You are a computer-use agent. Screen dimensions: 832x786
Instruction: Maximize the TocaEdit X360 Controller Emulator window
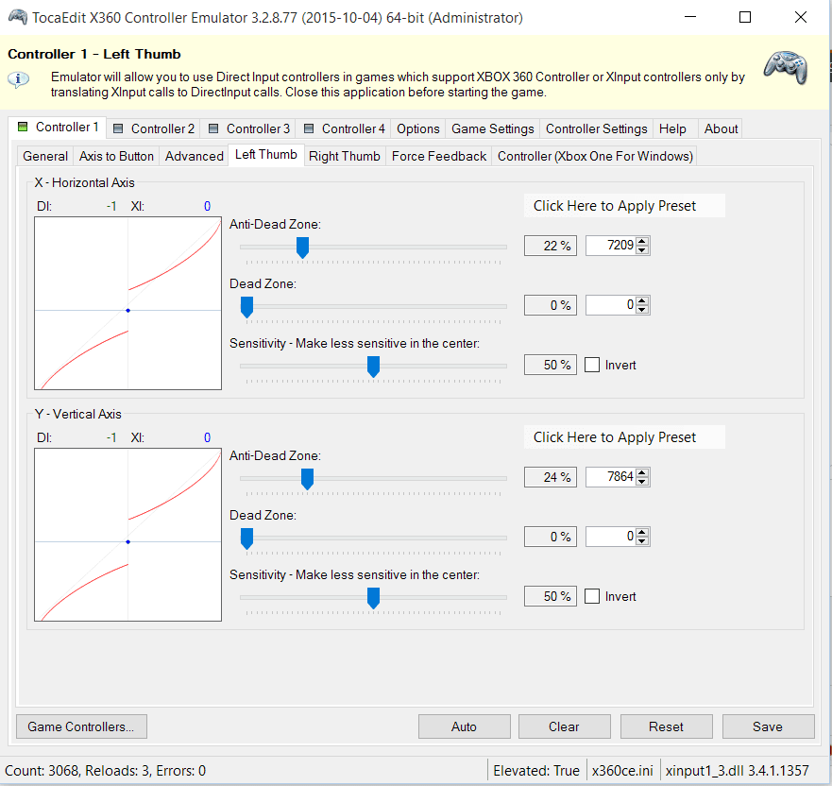[745, 17]
